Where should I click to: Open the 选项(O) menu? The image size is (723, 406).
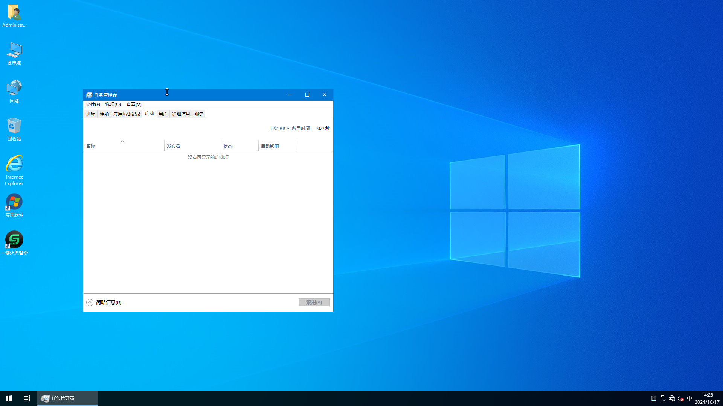pyautogui.click(x=113, y=105)
